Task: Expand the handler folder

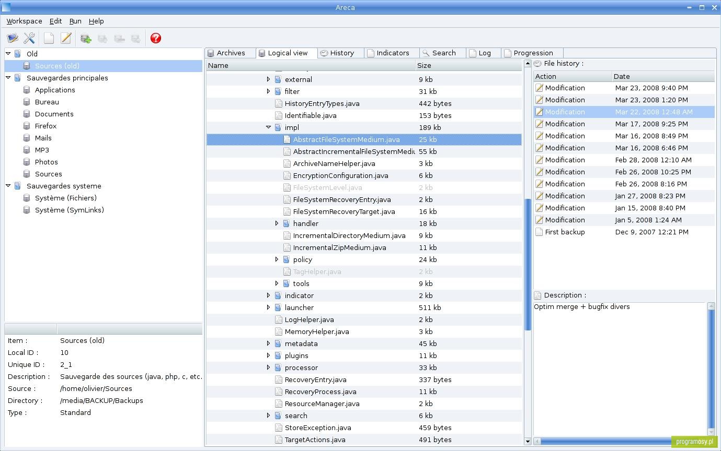Action: [x=277, y=223]
